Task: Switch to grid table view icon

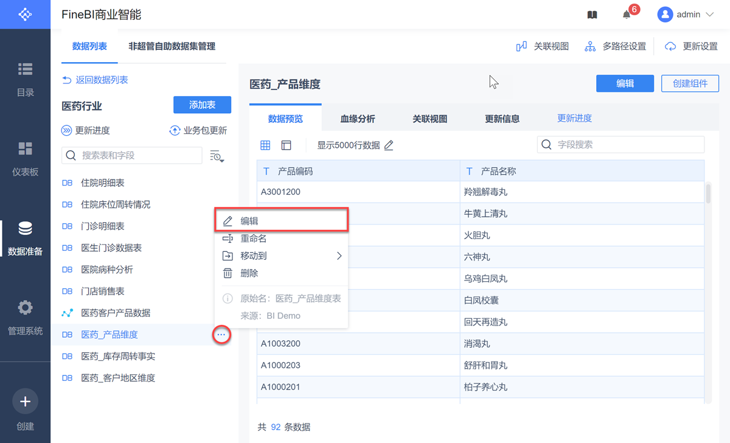Action: 265,145
